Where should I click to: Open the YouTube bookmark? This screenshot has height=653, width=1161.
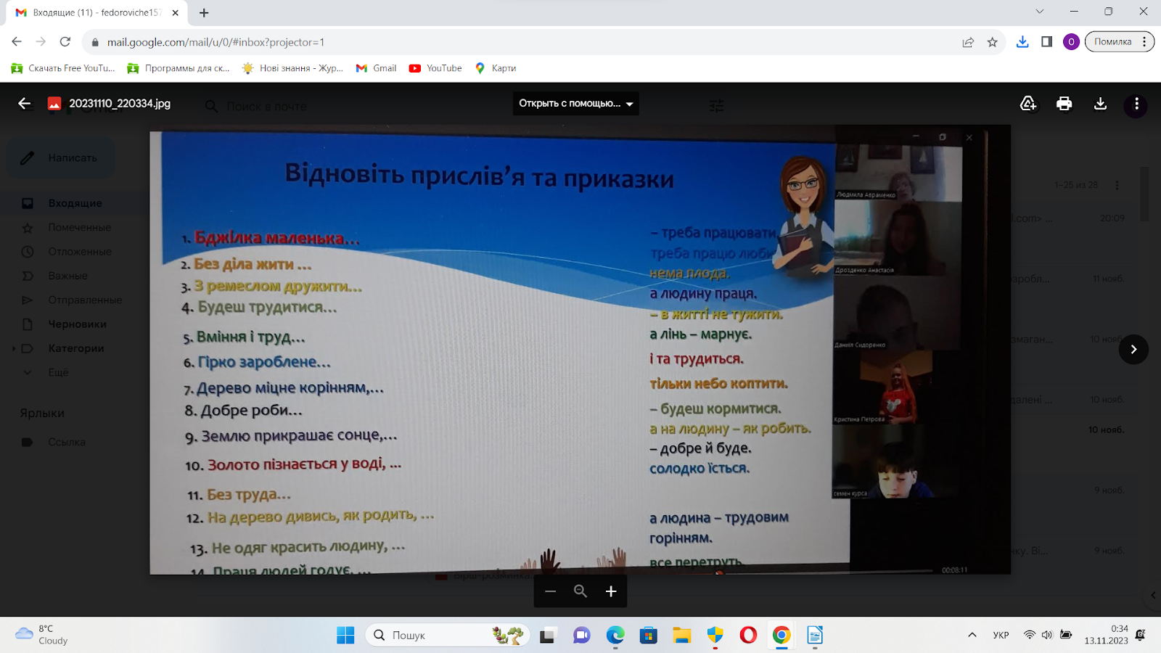(x=435, y=68)
